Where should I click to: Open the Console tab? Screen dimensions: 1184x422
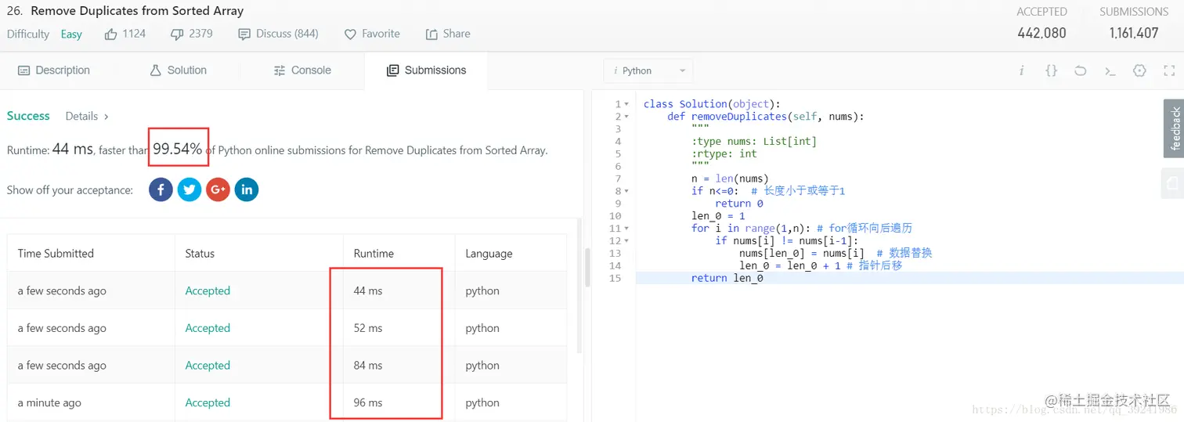pos(302,70)
